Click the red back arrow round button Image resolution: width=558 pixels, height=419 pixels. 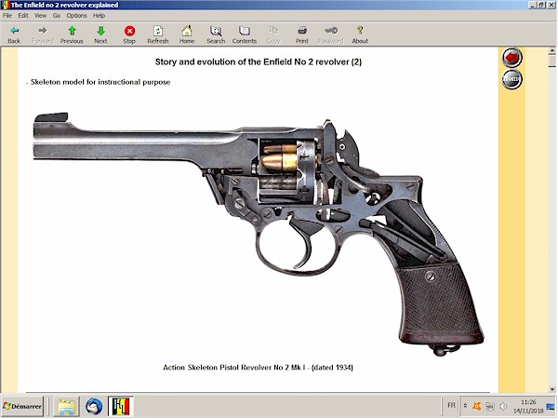pyautogui.click(x=512, y=58)
